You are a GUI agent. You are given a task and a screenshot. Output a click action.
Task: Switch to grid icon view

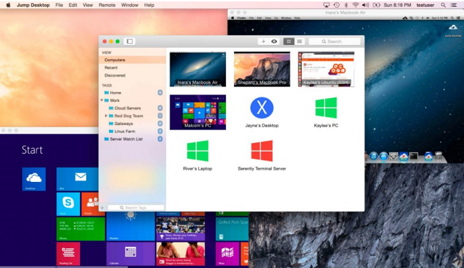coord(288,42)
